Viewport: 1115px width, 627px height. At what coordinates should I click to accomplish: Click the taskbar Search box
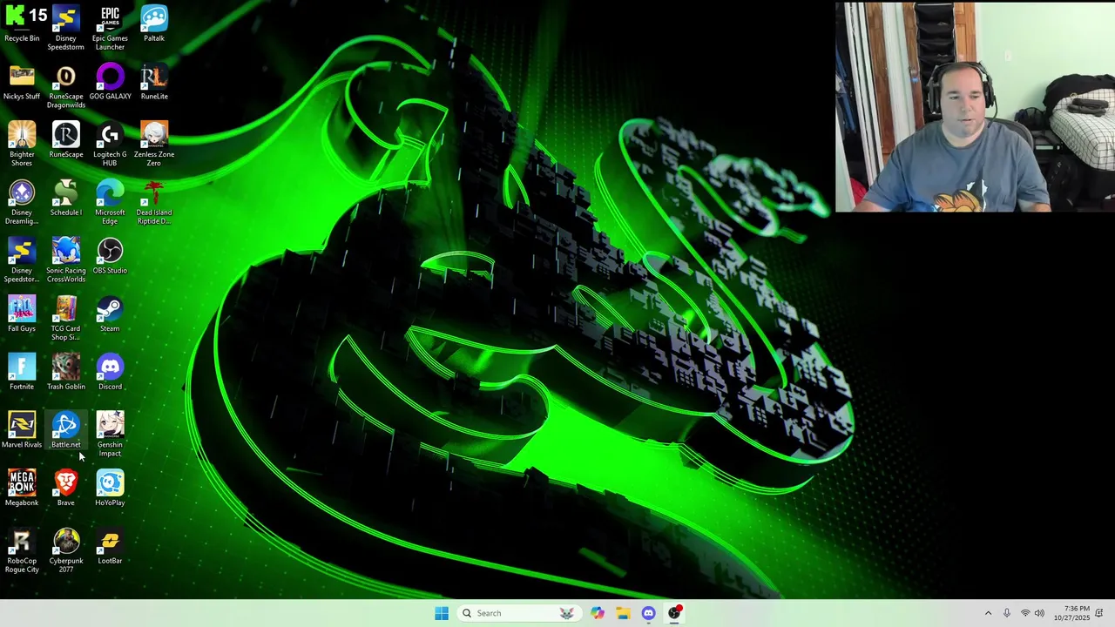[518, 613]
